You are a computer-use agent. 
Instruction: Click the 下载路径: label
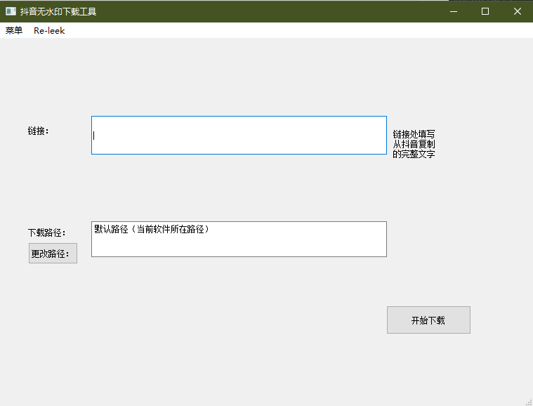pyautogui.click(x=46, y=233)
